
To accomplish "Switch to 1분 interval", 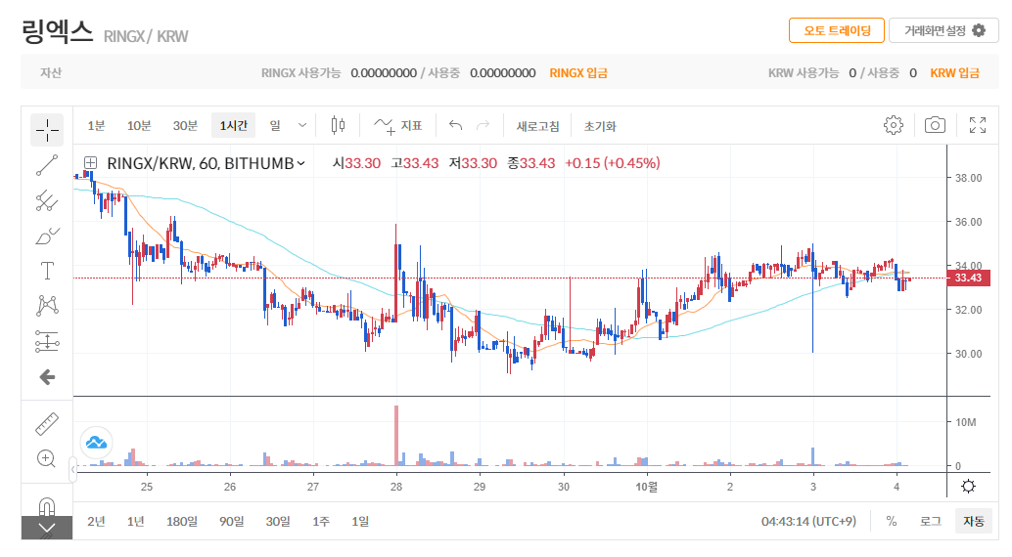I will (96, 126).
